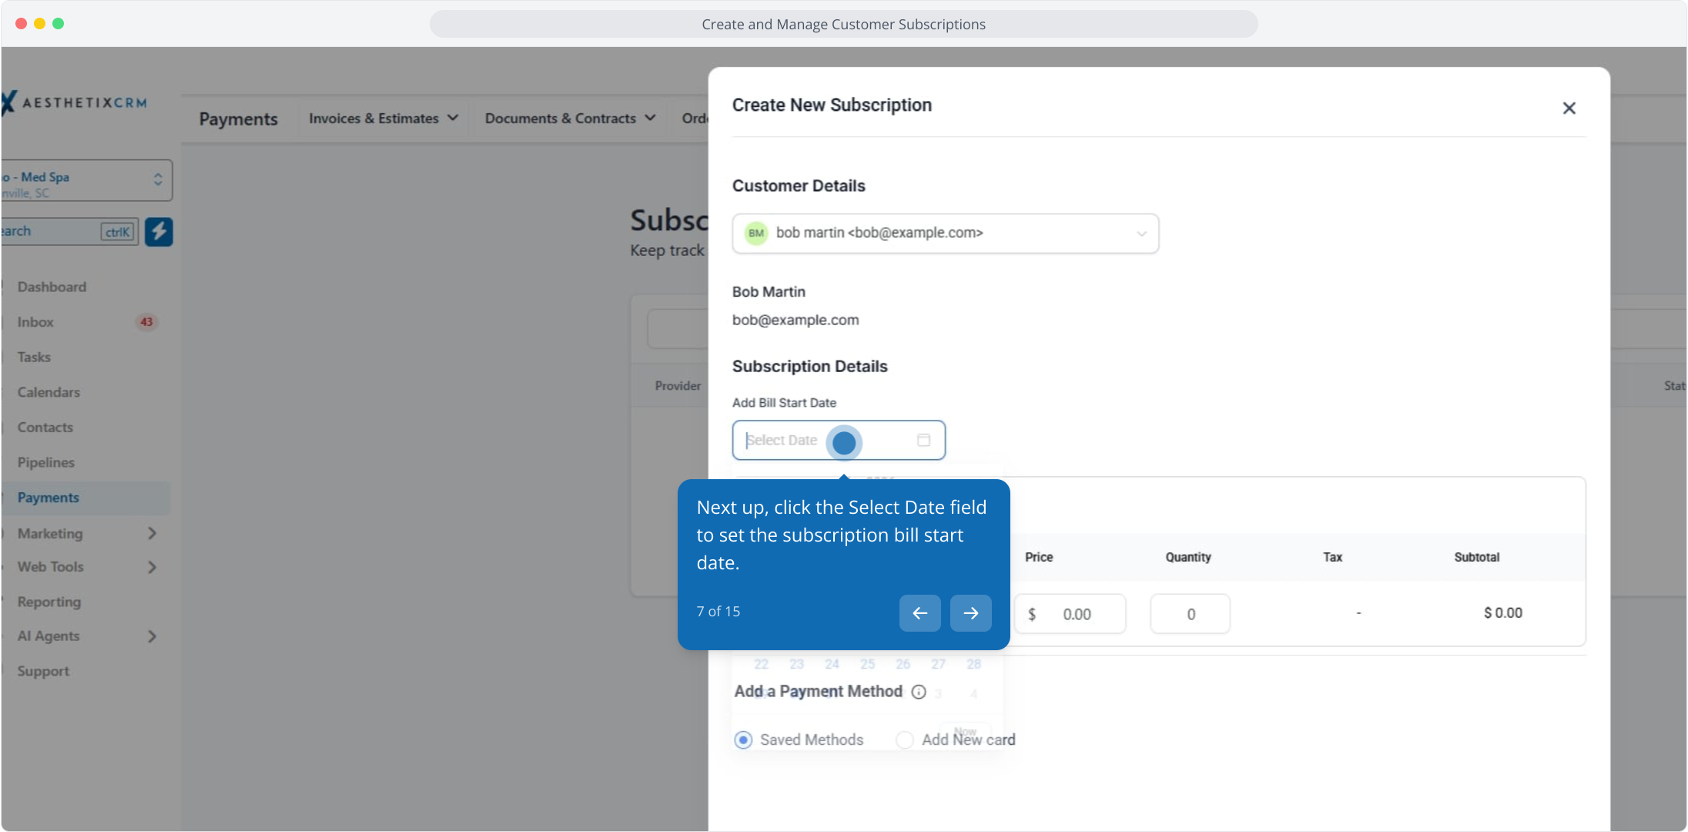Open the Med Spa location switcher
1688x832 pixels.
point(85,181)
